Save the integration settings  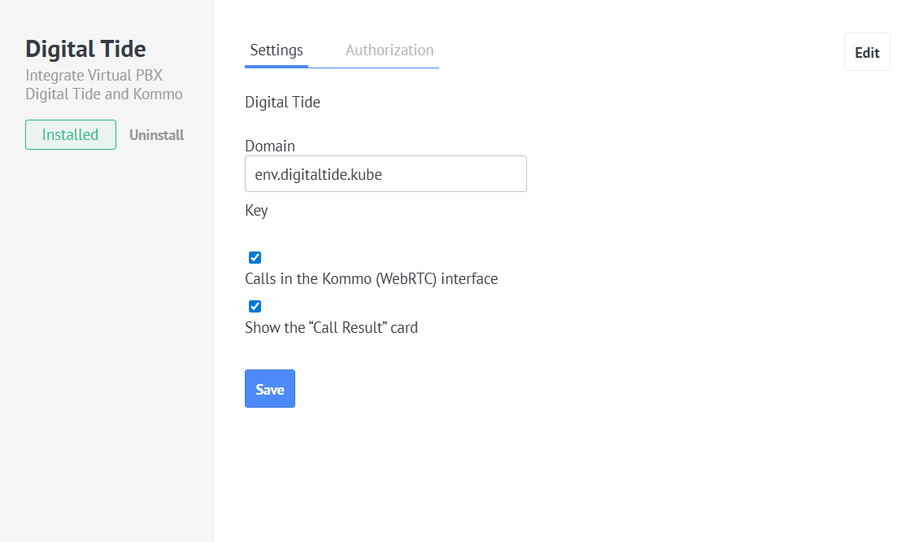click(x=269, y=389)
